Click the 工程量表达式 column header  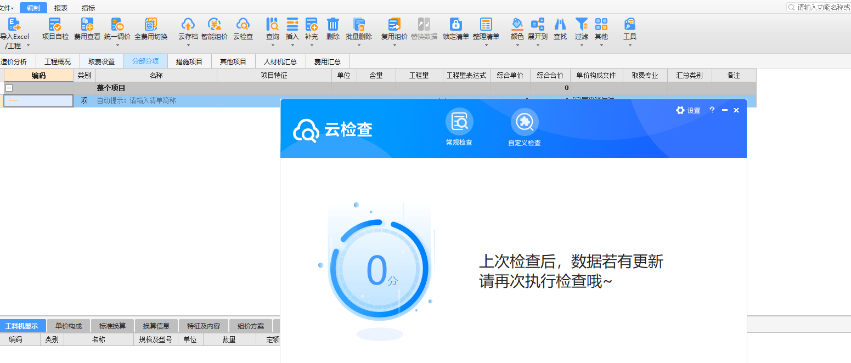(466, 75)
